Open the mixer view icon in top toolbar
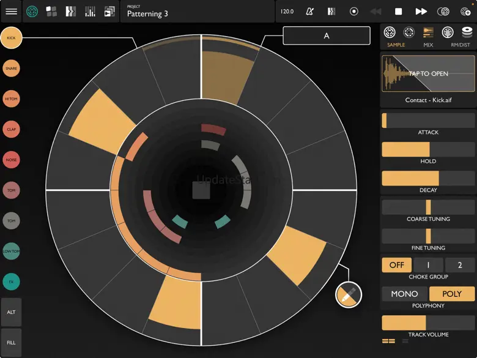 pos(90,12)
